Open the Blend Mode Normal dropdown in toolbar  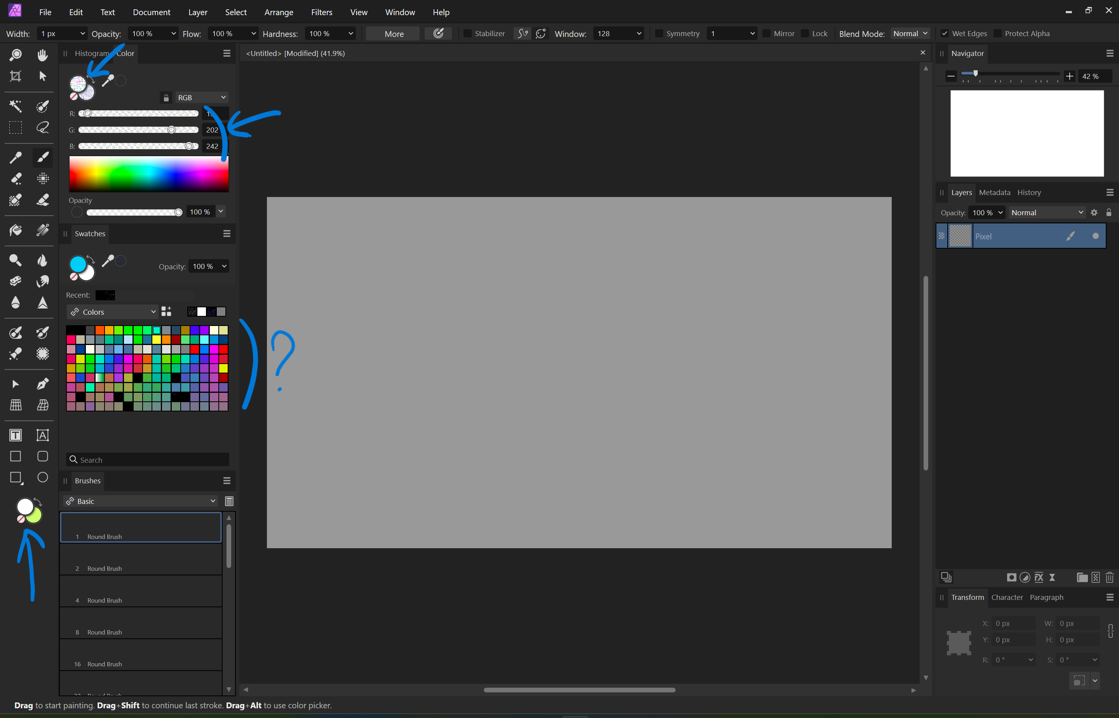coord(911,33)
